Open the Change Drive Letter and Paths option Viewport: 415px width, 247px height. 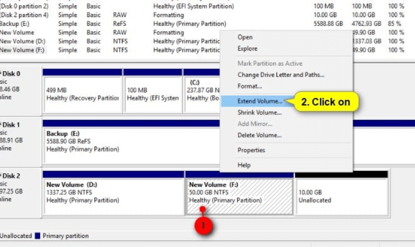pos(281,75)
